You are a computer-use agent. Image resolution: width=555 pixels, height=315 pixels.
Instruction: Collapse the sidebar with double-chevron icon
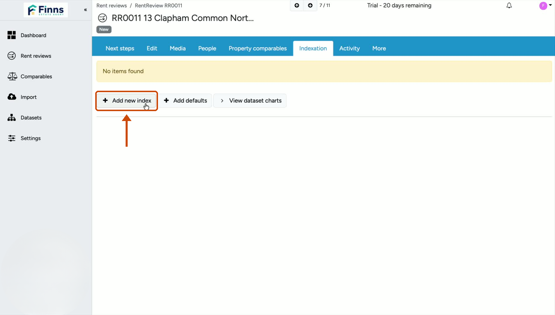pyautogui.click(x=86, y=10)
